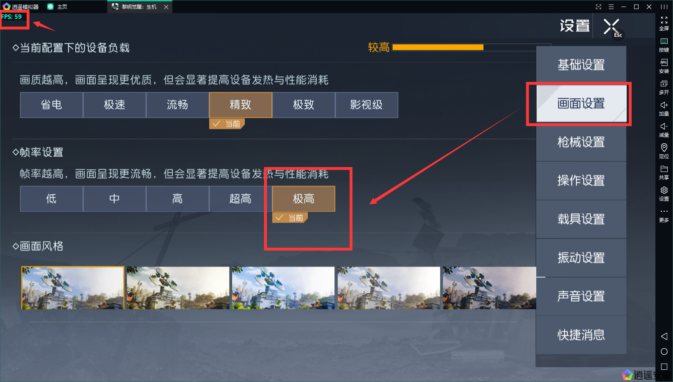Viewport: 673px width, 382px height.
Task: Click the APK install (安装) icon
Action: 664,66
